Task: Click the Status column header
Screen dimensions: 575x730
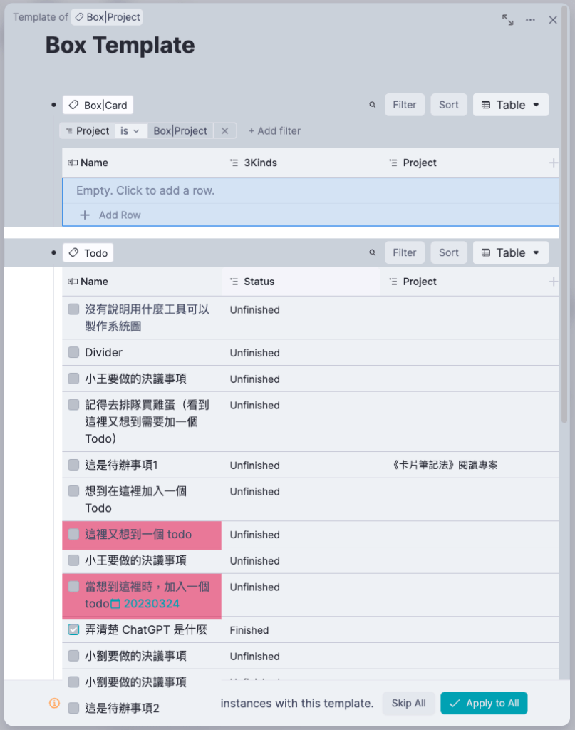Action: 259,282
